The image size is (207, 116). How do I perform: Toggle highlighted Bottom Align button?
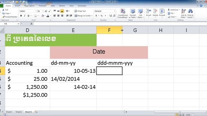62,11
